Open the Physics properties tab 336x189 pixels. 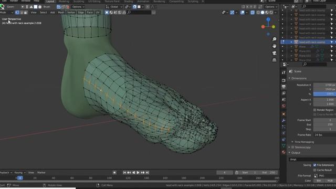283,133
